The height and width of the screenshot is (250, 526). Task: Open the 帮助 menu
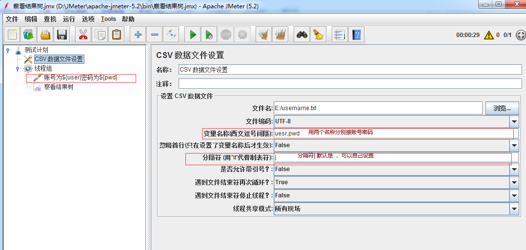pyautogui.click(x=128, y=19)
